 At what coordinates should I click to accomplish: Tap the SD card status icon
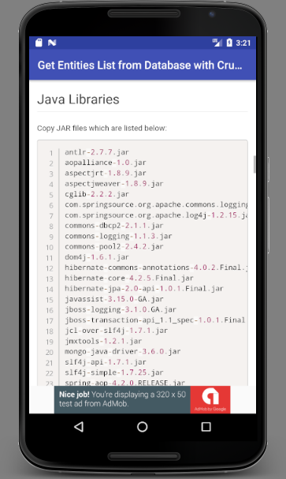[39, 43]
